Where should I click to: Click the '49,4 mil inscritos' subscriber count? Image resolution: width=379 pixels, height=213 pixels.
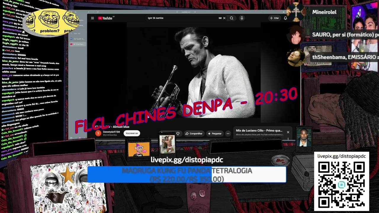110,135
